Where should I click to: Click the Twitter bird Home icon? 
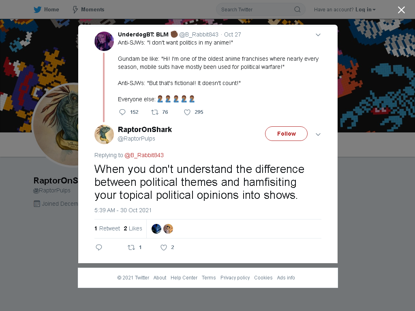pyautogui.click(x=37, y=10)
